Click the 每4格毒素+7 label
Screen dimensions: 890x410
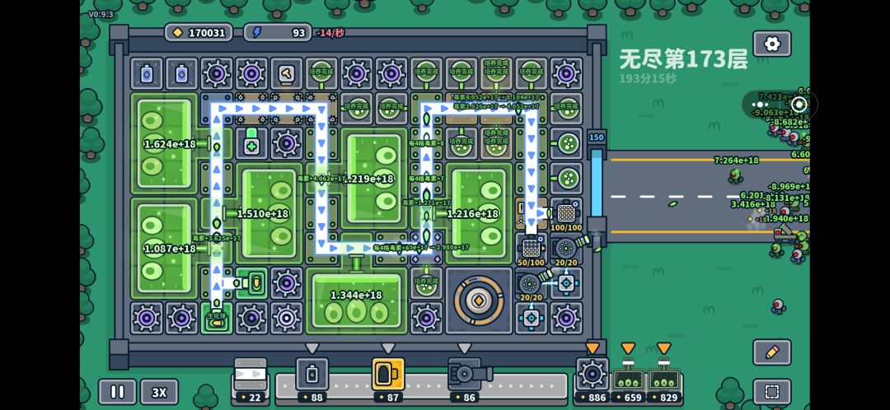point(426,179)
